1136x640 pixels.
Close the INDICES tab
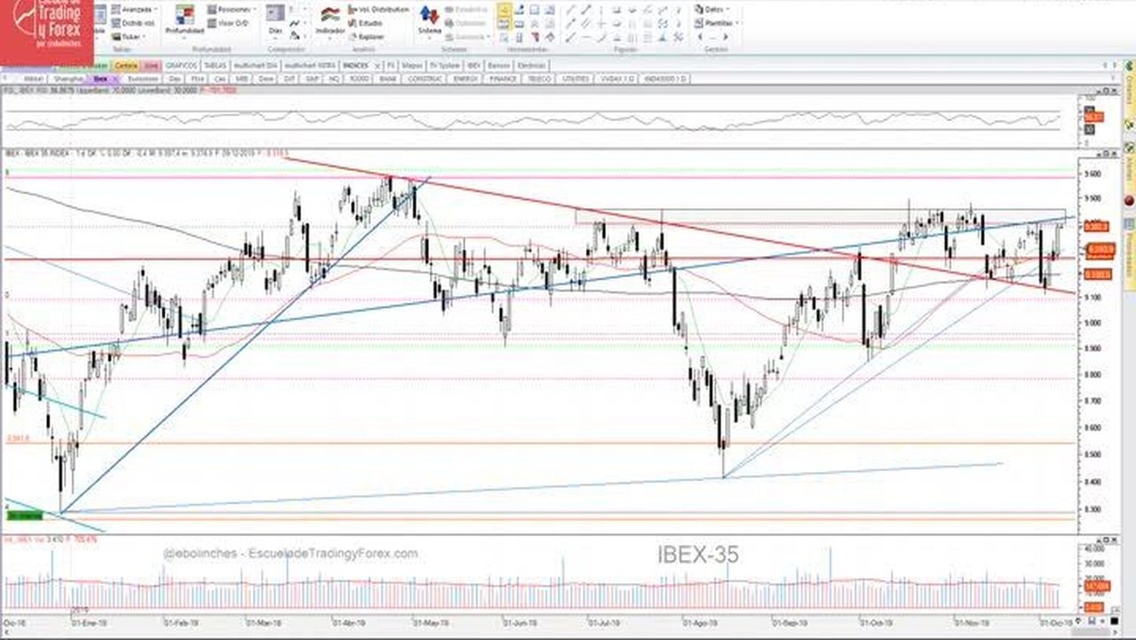tap(377, 65)
